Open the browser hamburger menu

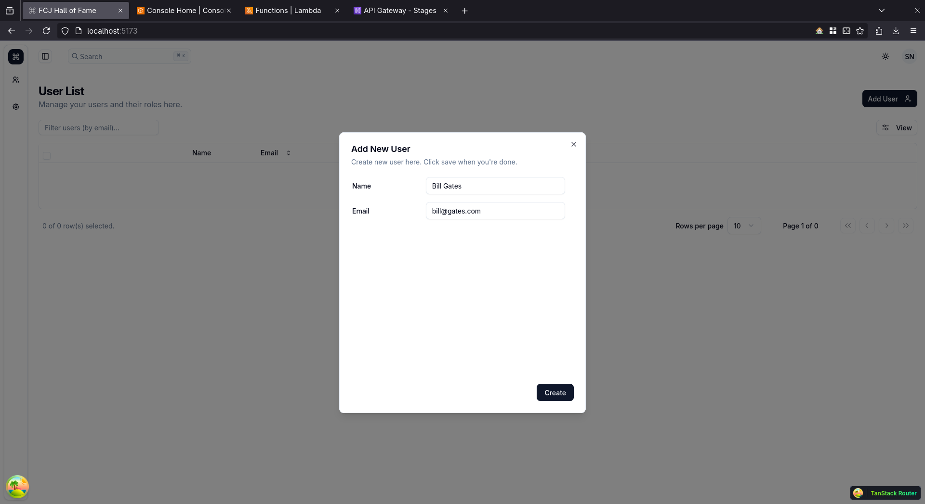913,31
